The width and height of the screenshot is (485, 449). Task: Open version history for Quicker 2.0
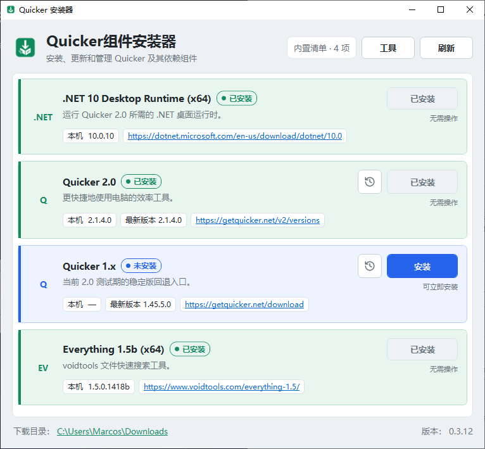tap(370, 182)
